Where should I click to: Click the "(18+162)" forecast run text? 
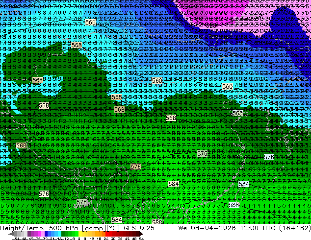[x=295, y=228]
